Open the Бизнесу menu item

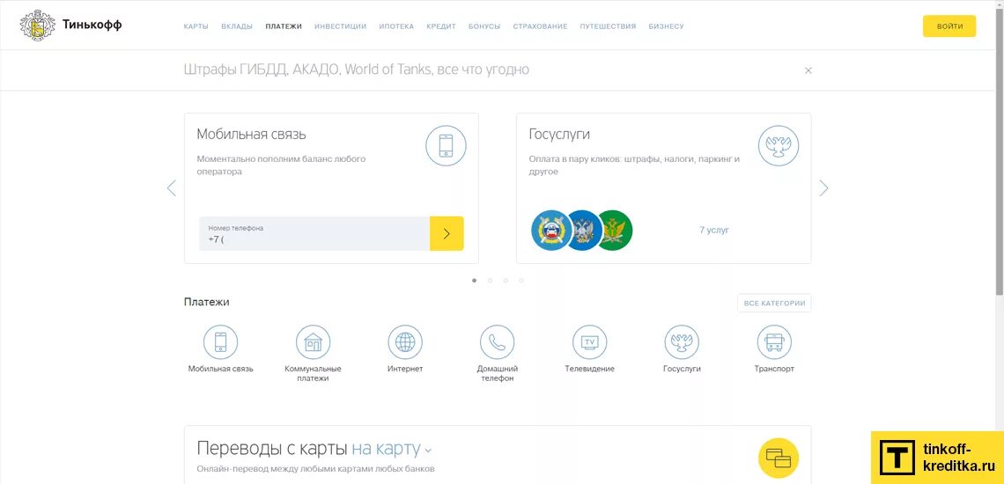click(666, 27)
